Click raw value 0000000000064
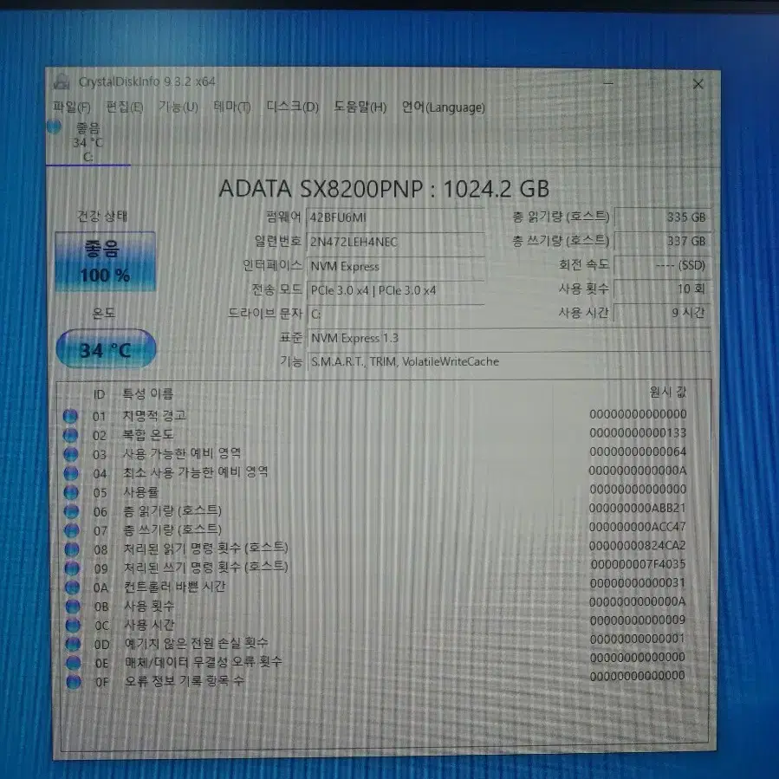This screenshot has height=779, width=779. [x=638, y=452]
